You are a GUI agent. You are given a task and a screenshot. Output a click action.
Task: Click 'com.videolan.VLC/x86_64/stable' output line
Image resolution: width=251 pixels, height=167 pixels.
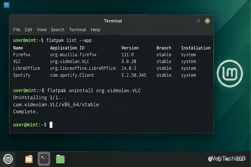click(56, 105)
